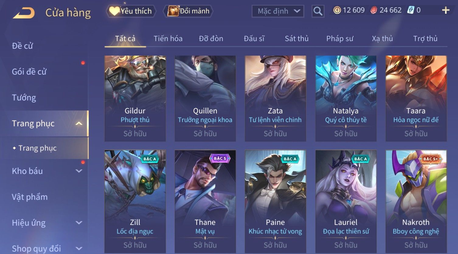458x254 pixels.
Task: Open Thane Mật vụ skin card
Action: (x=205, y=202)
